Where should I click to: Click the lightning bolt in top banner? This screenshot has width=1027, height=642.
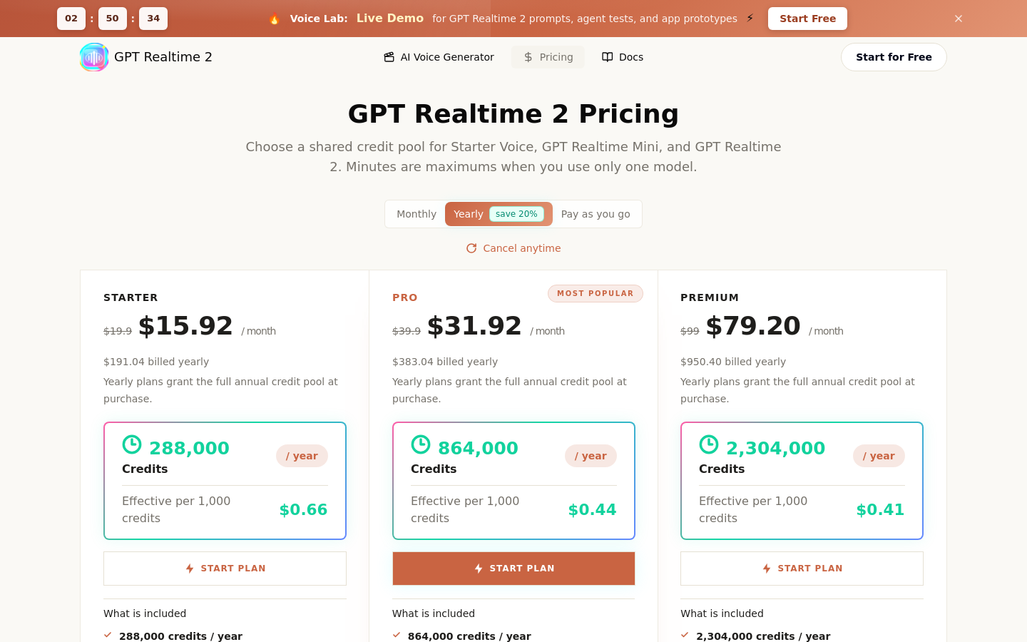750,19
